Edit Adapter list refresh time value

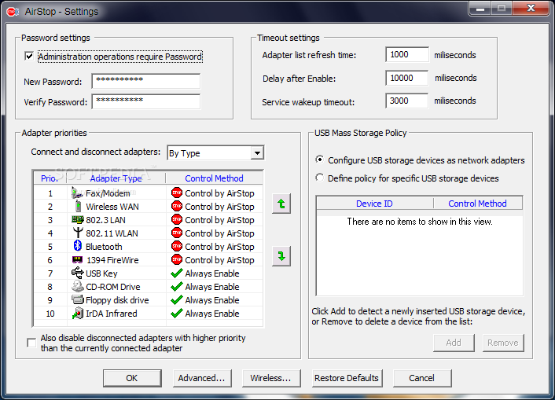407,54
